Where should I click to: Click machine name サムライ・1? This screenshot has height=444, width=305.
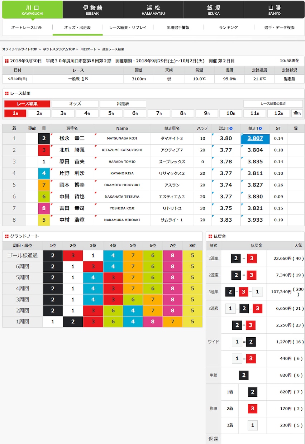point(172,220)
